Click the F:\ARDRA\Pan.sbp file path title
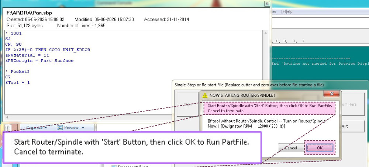369x167 pixels. click(x=29, y=13)
